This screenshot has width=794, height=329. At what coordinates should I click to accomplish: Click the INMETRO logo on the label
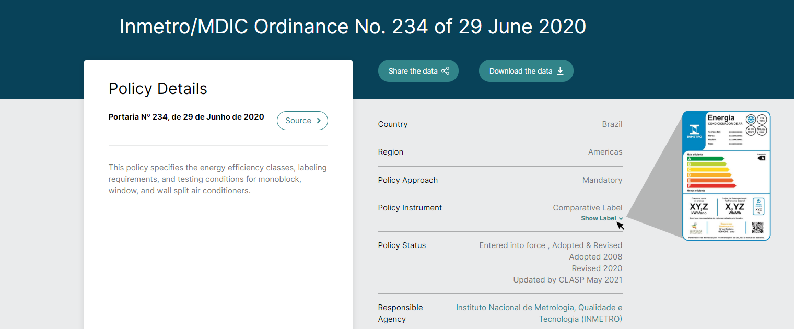tap(694, 131)
